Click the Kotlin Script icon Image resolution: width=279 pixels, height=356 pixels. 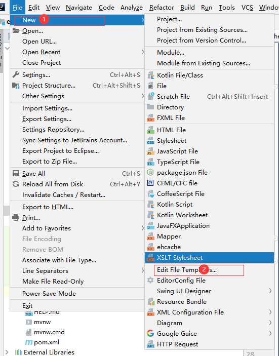[x=150, y=205]
